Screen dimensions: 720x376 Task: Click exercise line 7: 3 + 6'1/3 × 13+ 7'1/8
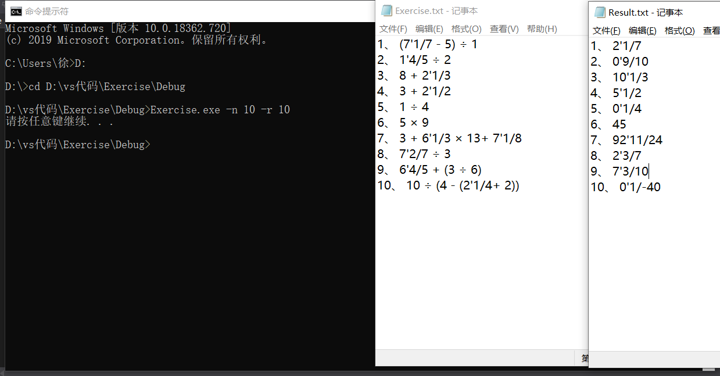click(449, 138)
